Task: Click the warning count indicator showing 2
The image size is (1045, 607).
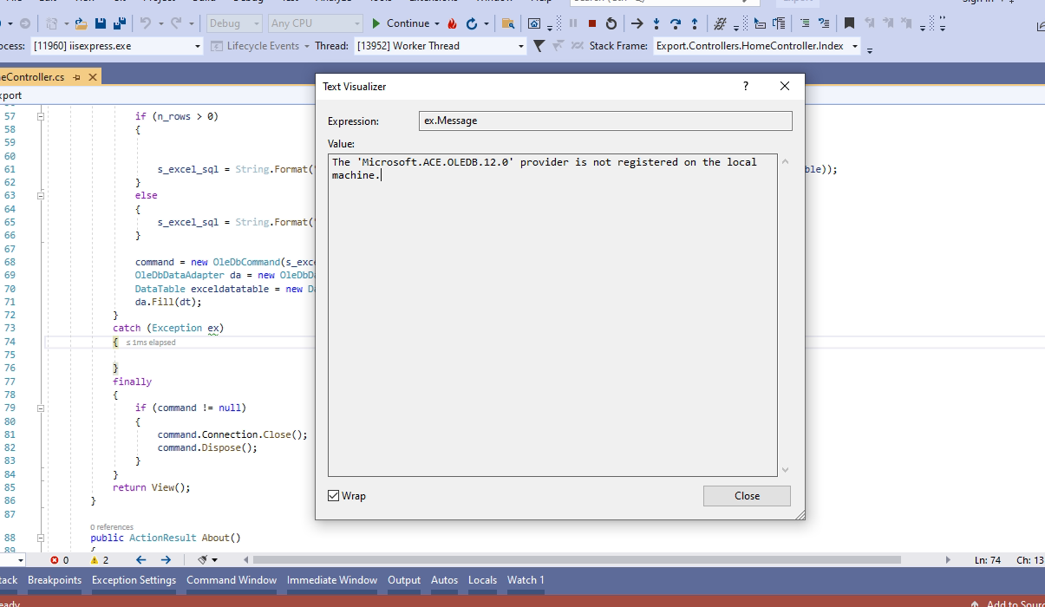Action: [x=100, y=560]
